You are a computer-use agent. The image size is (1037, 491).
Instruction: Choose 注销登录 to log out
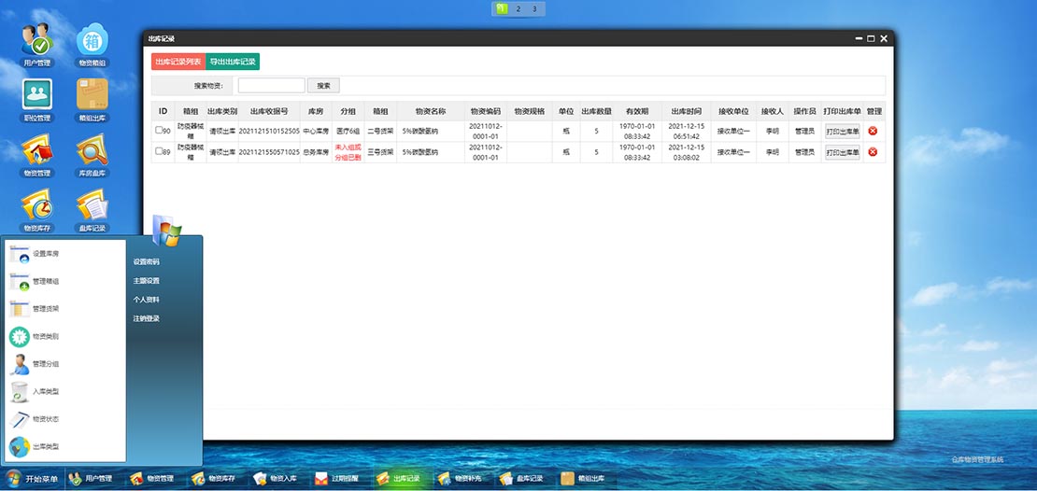coord(146,318)
